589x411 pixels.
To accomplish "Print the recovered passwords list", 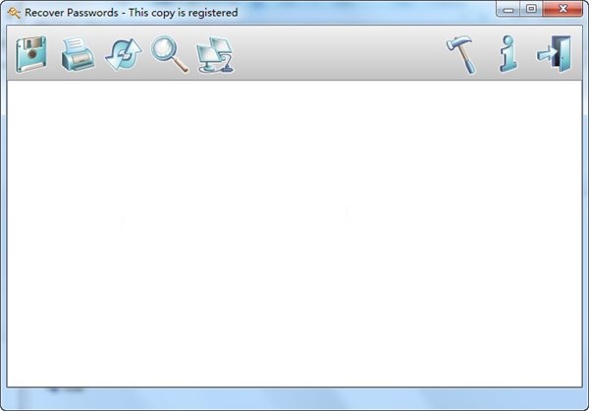I will 78,54.
